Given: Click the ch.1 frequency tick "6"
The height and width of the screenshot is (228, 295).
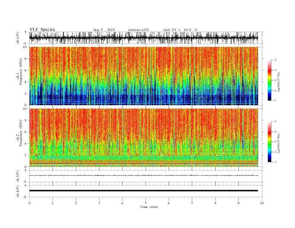Looking at the screenshot, I should tap(26, 70).
